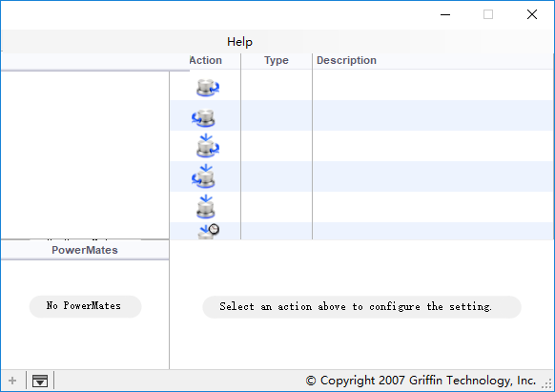The height and width of the screenshot is (392, 555).
Task: Choose the press-and-rotate-left action icon
Action: coord(203,176)
